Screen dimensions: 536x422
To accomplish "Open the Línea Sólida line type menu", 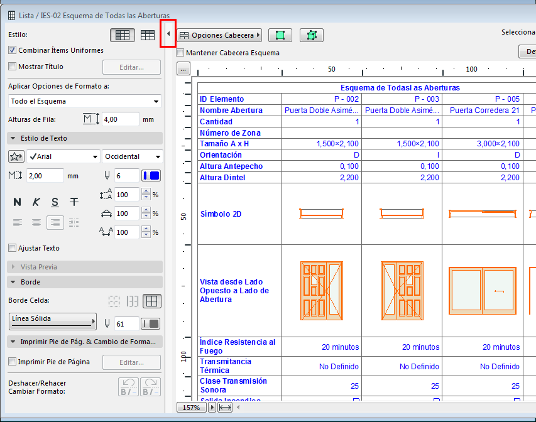I will point(53,320).
